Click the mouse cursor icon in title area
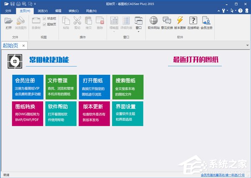Image resolution: width=251 pixels, height=178 pixels. 232,11
